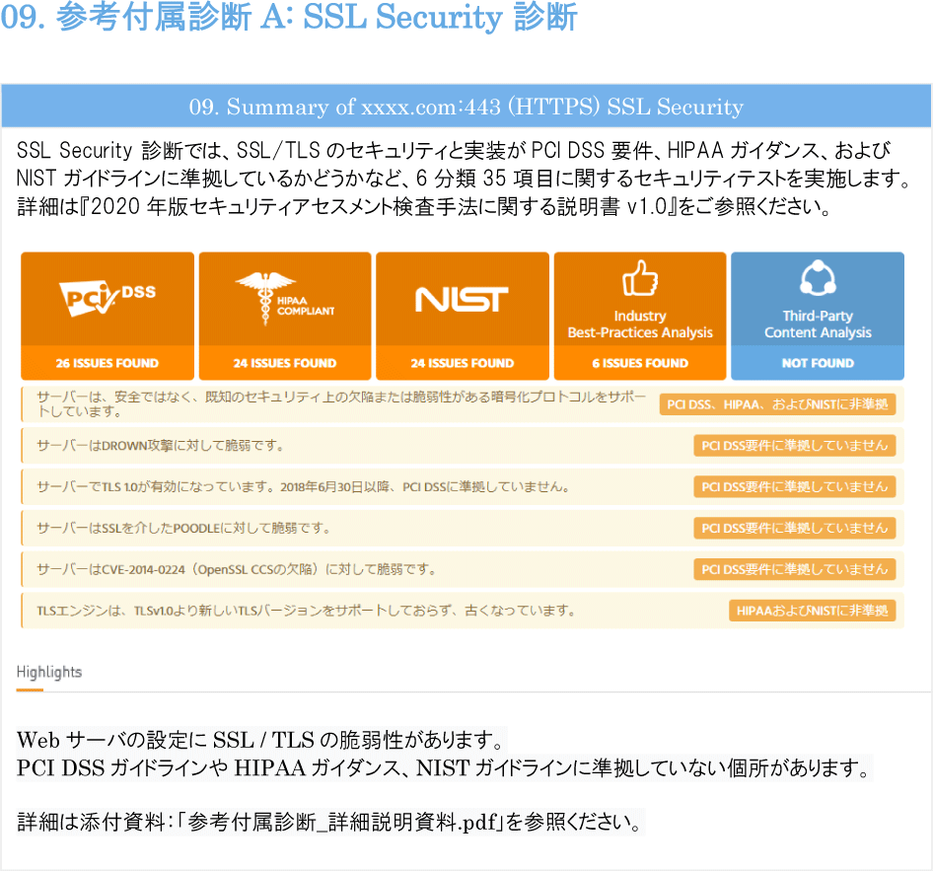Viewport: 933px width, 871px height.
Task: Click the PCI DSS、HIPAA、NIST non-compliant badge
Action: tap(777, 404)
